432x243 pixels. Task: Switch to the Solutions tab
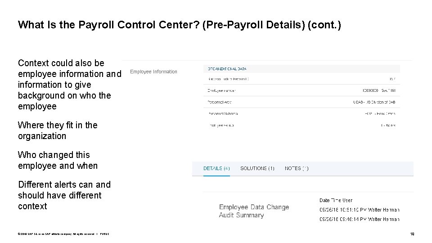click(x=257, y=168)
